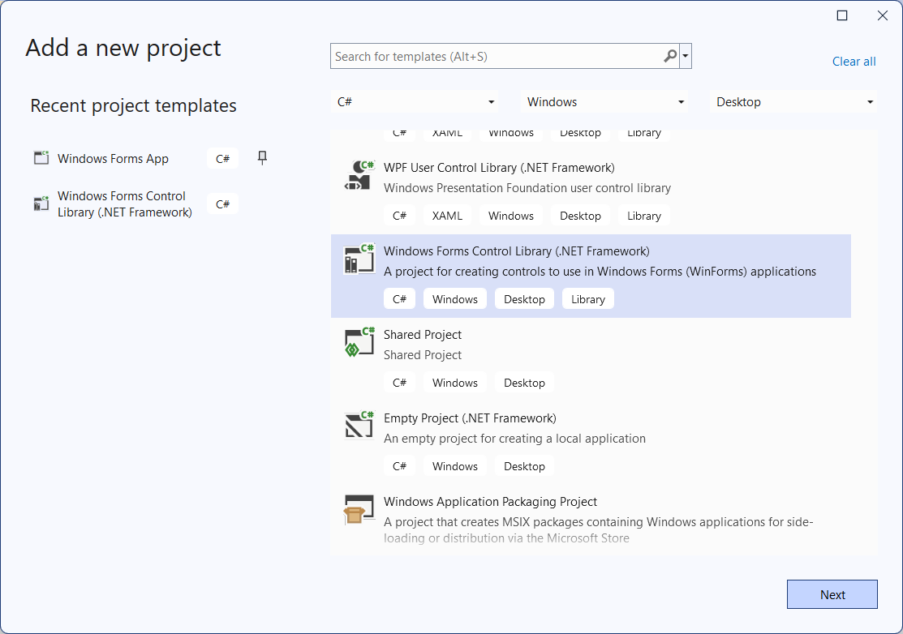Select the Shared Project template title
Viewport: 903px width, 634px height.
point(423,335)
